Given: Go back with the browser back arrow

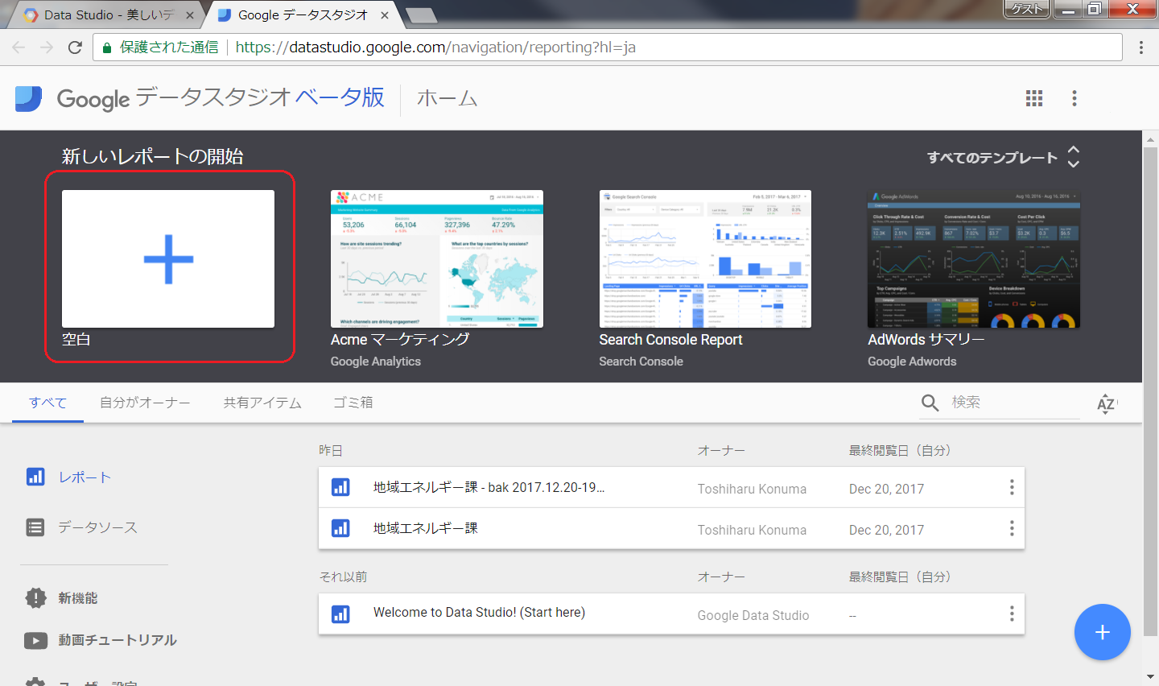Looking at the screenshot, I should [19, 48].
